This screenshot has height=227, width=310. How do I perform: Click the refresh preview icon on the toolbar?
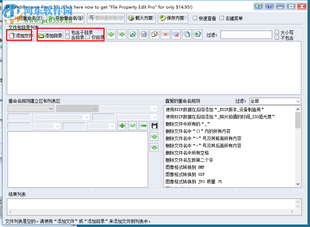coord(133,35)
